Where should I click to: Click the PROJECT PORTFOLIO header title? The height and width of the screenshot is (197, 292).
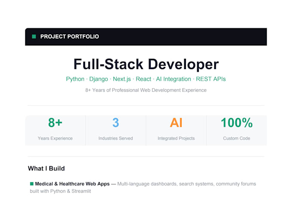coord(70,36)
